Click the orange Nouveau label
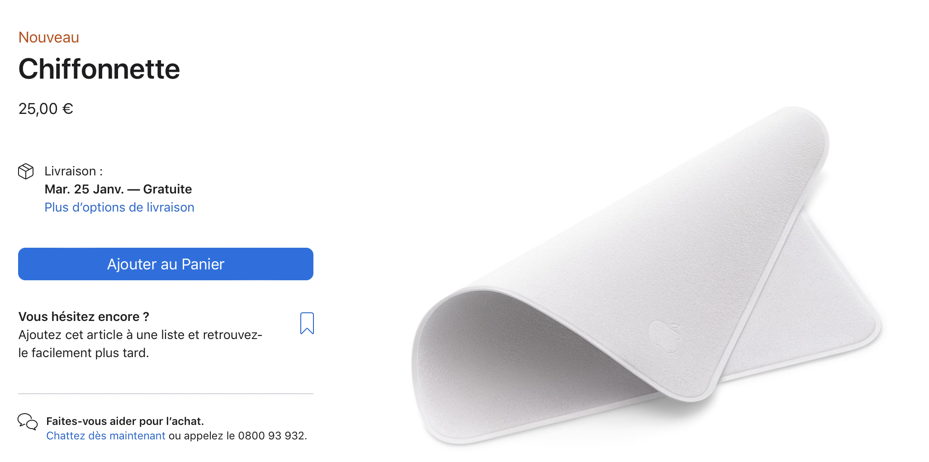 click(49, 38)
